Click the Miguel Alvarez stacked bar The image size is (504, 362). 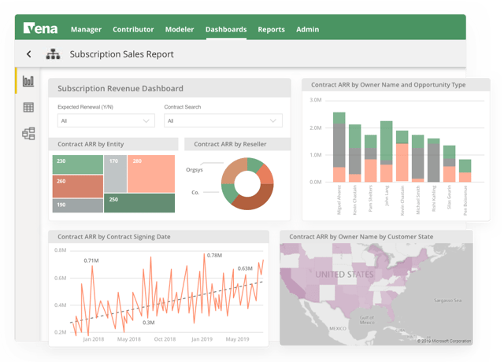point(339,147)
